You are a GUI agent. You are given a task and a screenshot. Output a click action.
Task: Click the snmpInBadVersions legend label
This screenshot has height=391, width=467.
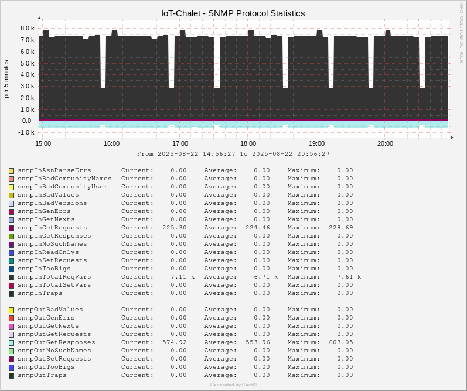point(52,203)
